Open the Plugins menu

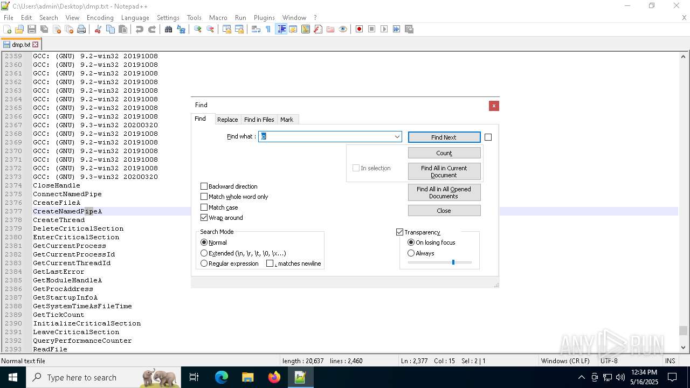(264, 18)
